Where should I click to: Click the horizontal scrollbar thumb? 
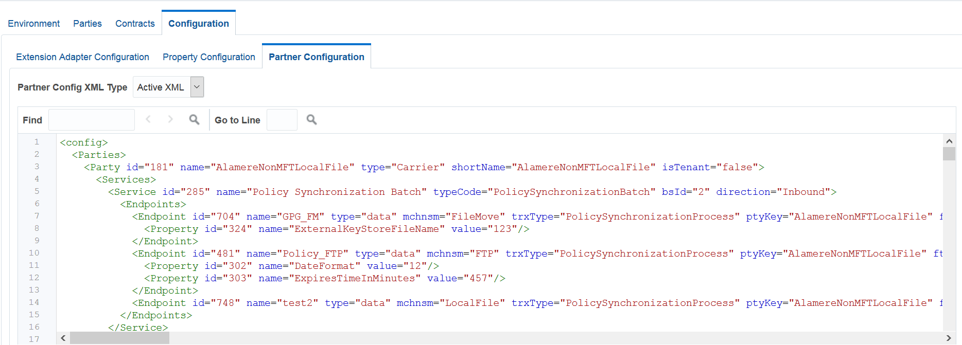click(119, 338)
